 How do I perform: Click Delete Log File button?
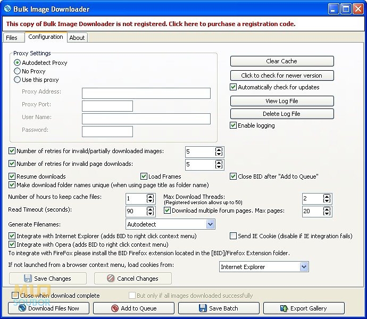click(282, 114)
